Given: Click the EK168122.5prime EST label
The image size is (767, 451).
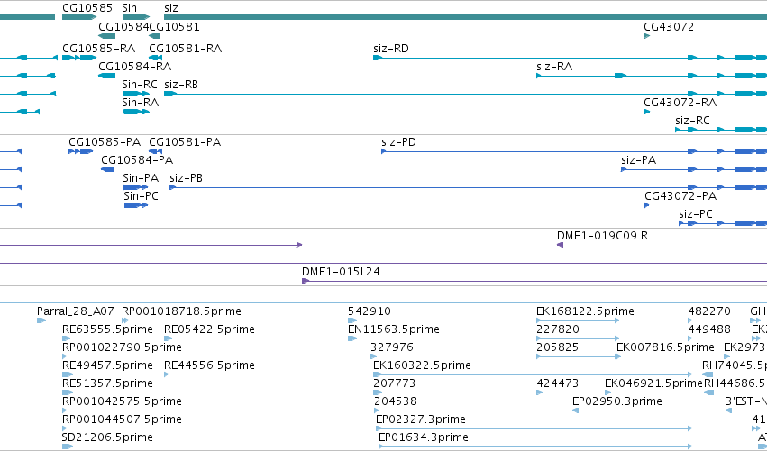Looking at the screenshot, I should coord(585,311).
